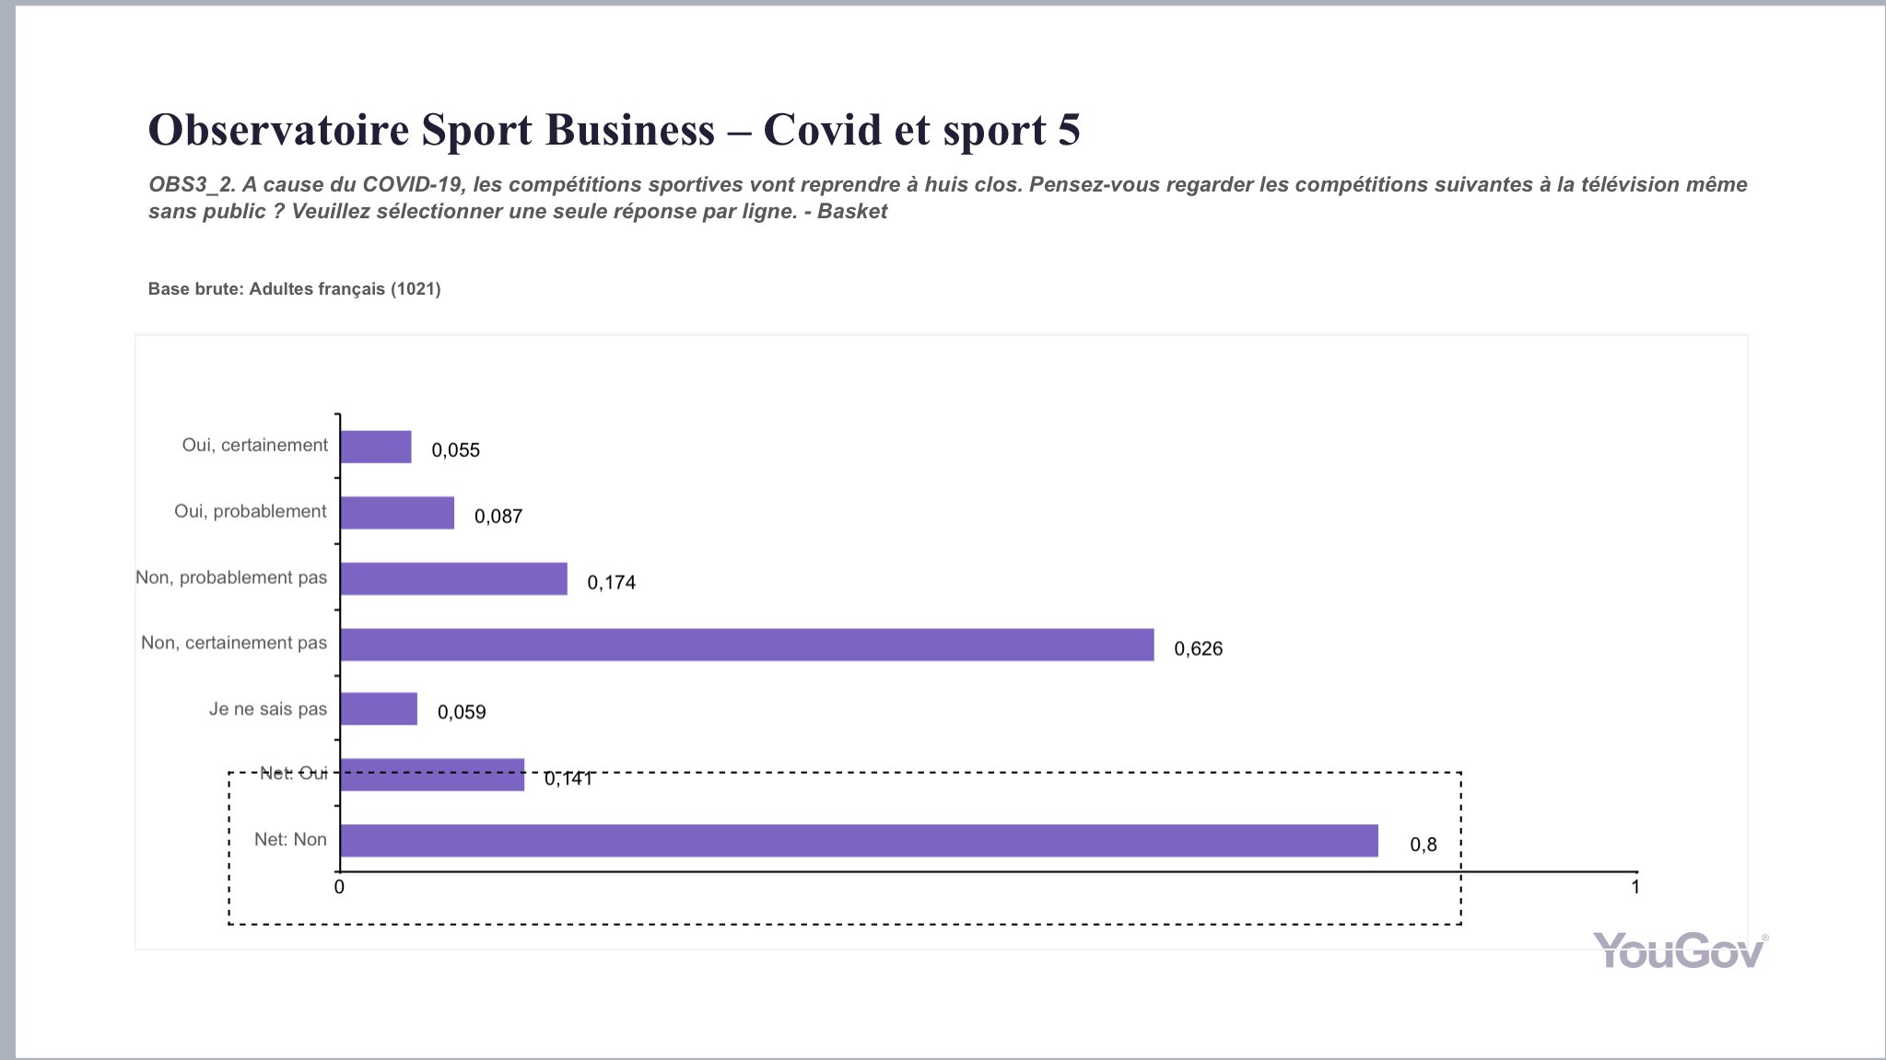Image resolution: width=1886 pixels, height=1060 pixels.
Task: Click the 'Oui, probablement' bar
Action: coord(397,513)
